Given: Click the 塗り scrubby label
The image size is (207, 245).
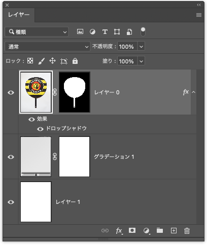Looking at the screenshot, I should pos(107,61).
